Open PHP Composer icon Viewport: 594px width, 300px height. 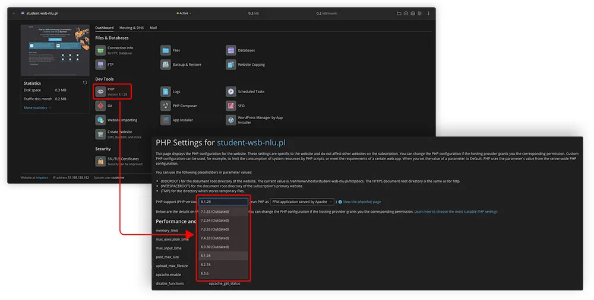166,106
